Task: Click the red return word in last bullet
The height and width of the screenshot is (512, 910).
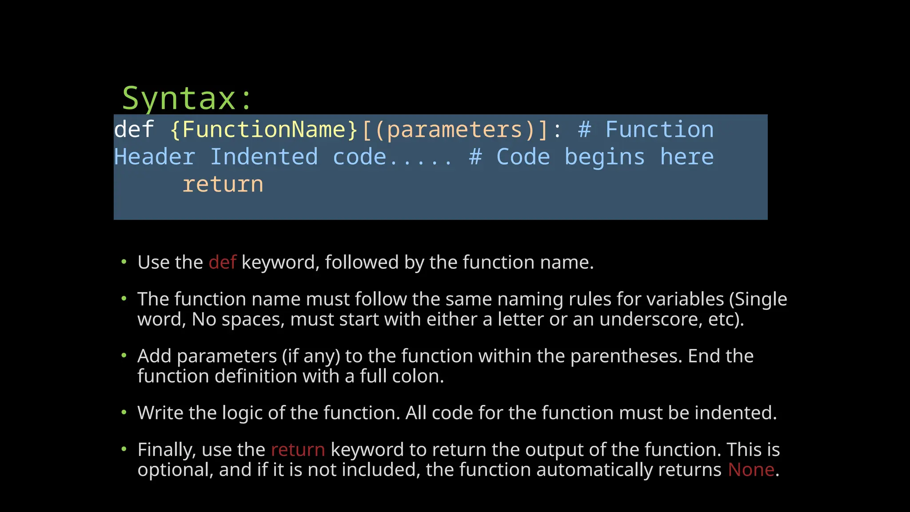Action: [298, 450]
